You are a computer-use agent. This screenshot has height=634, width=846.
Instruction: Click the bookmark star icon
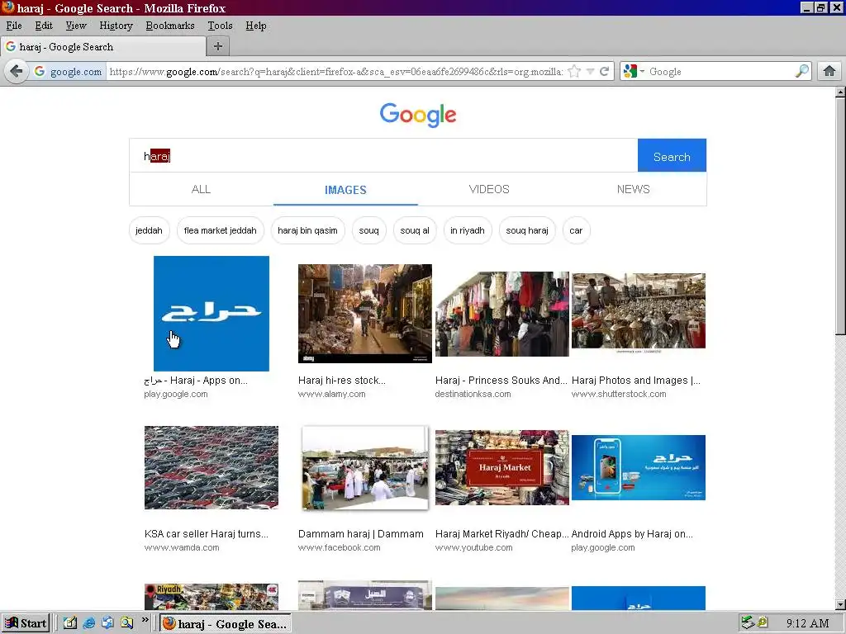point(575,71)
